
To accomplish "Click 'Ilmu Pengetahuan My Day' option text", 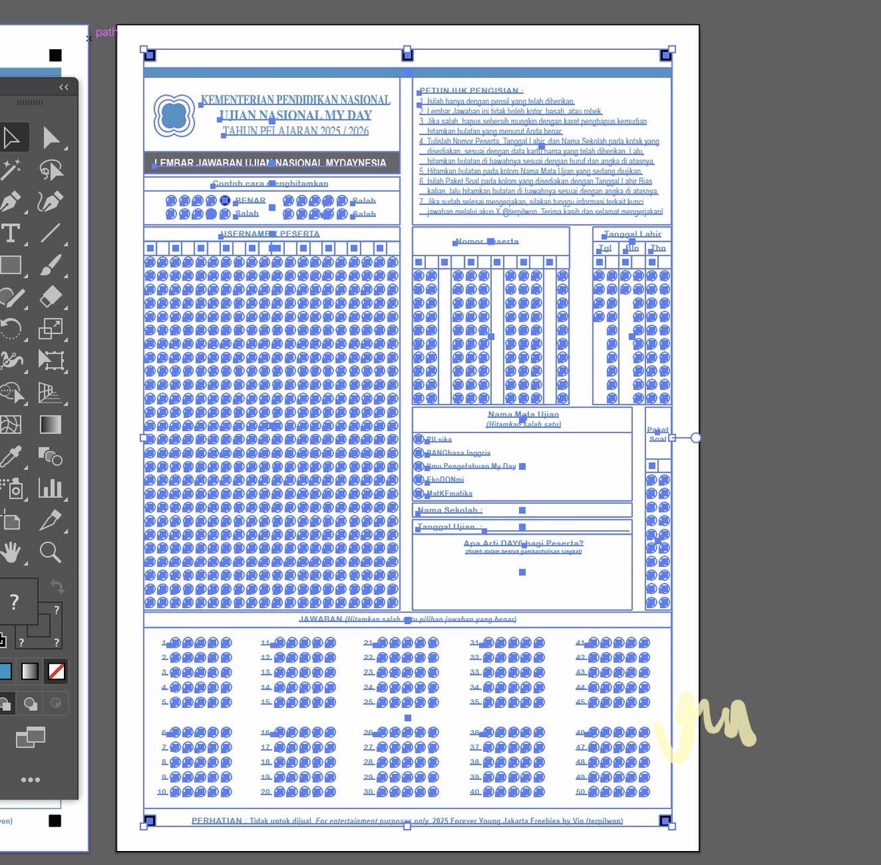I will coord(471,466).
